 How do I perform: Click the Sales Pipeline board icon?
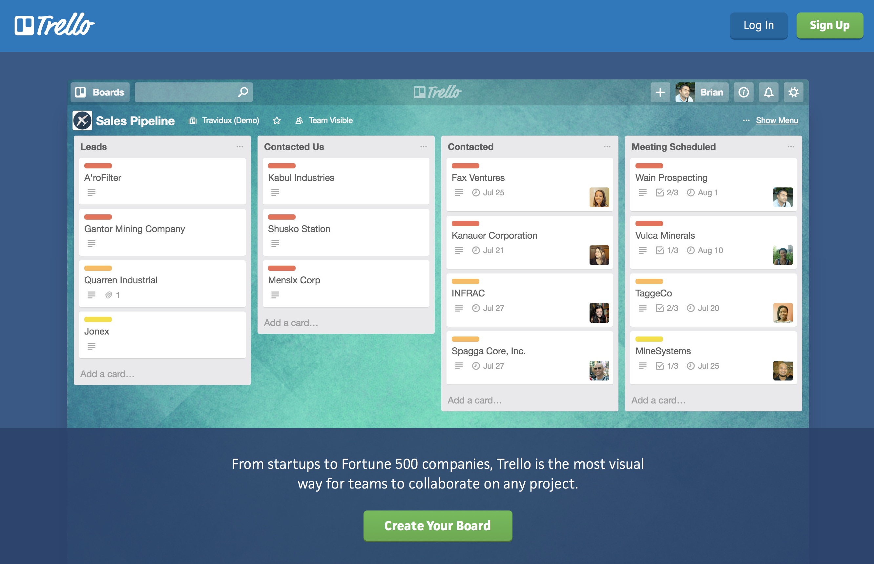coord(83,120)
